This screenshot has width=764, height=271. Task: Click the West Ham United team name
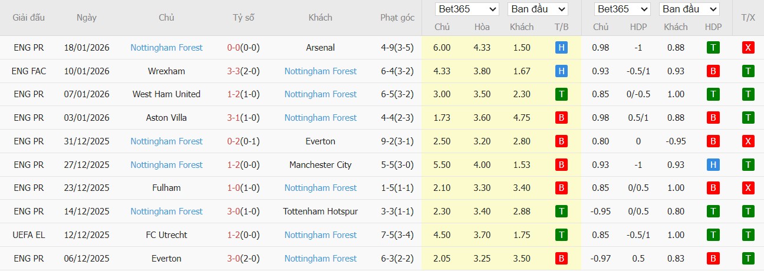click(166, 94)
